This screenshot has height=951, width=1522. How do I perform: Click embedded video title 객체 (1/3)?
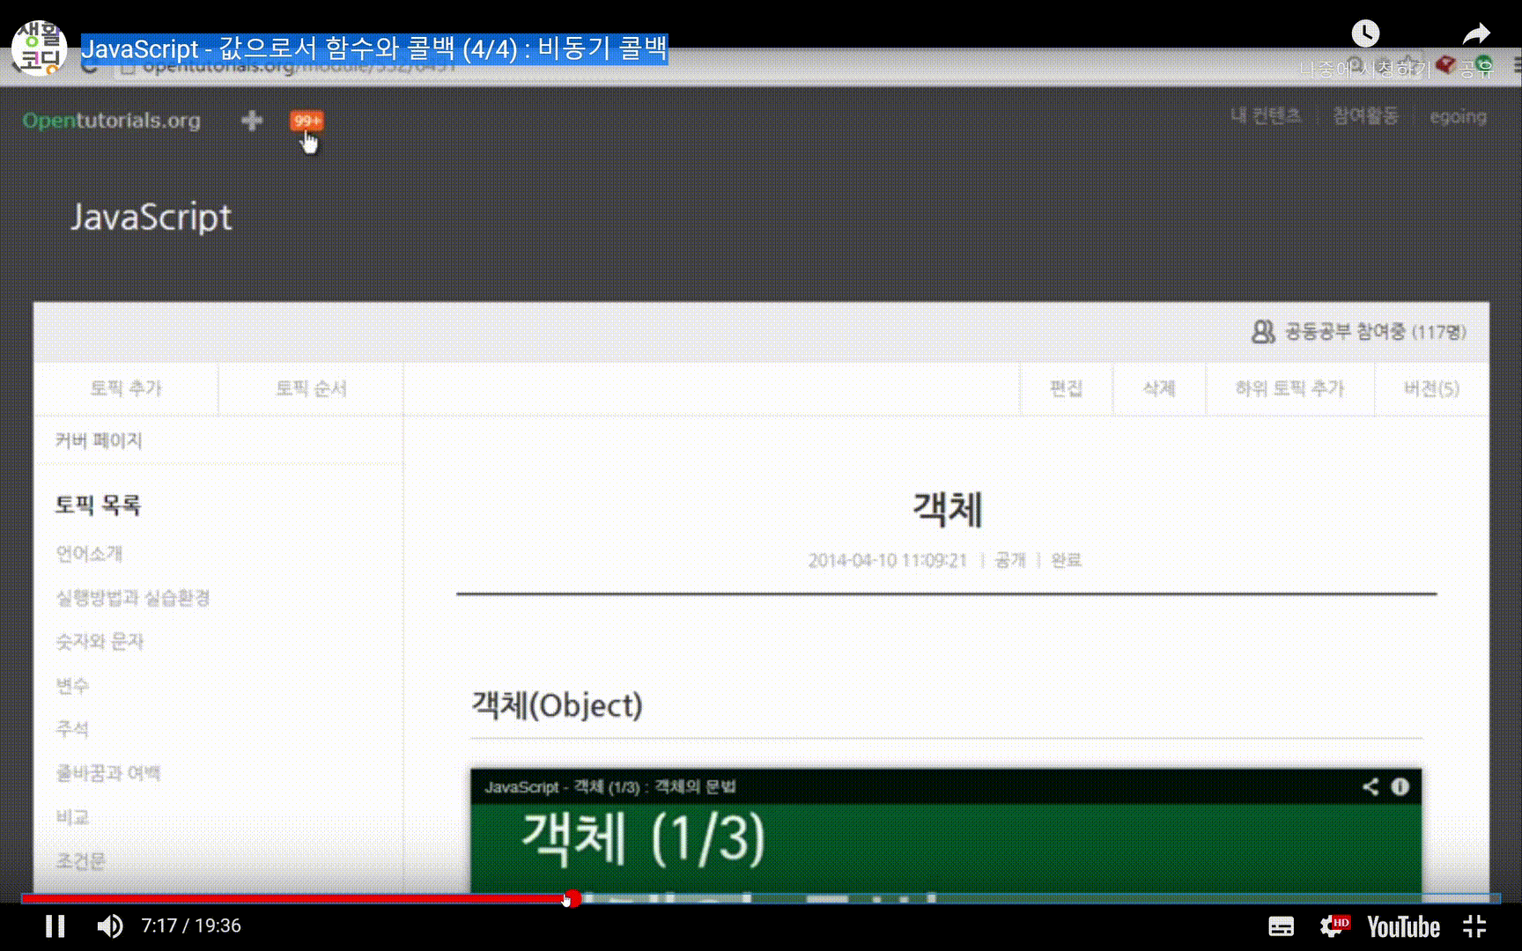610,786
